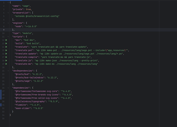This screenshot has height=127, width=177.
Task: Click the VCS change marker beside line 31
Action: (1, 105)
